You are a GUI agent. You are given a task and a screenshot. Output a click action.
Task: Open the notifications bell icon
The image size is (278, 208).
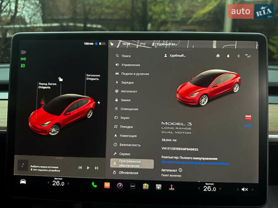coord(228,56)
